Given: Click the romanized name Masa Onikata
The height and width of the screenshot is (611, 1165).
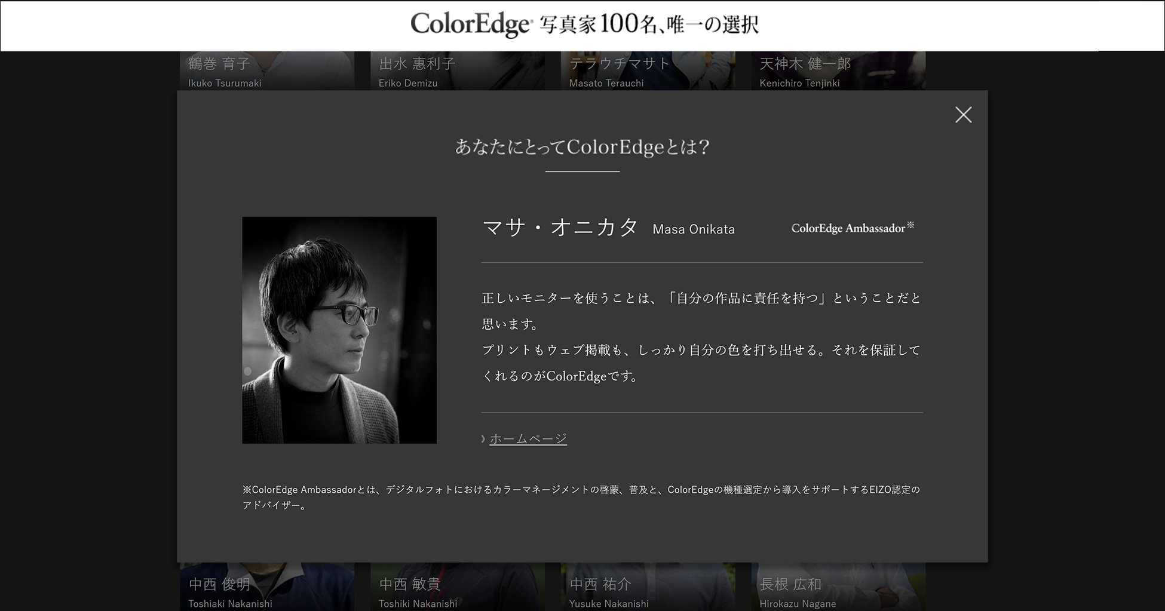Looking at the screenshot, I should [694, 229].
